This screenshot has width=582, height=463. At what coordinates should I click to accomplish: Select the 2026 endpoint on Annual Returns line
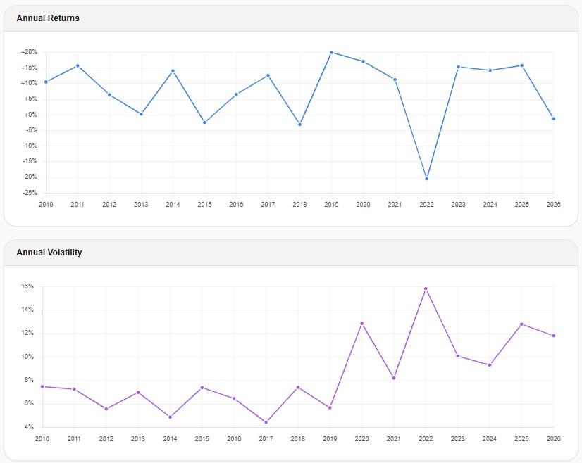(553, 118)
